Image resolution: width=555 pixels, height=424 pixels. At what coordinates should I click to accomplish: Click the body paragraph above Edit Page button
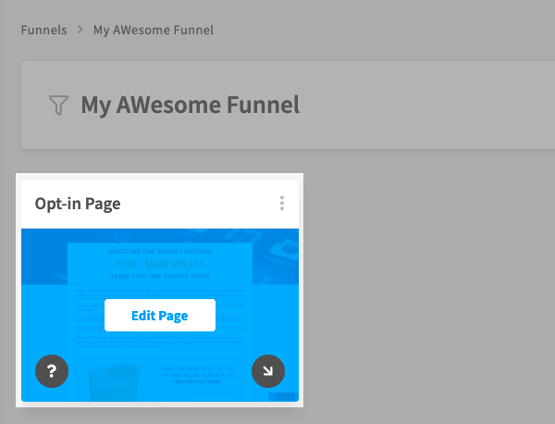[x=160, y=293]
